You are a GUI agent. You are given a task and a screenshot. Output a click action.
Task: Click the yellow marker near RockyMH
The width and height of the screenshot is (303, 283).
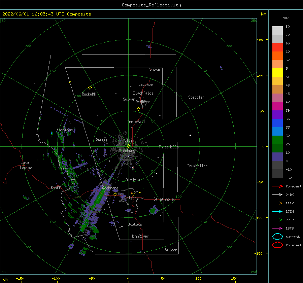[x=90, y=88]
